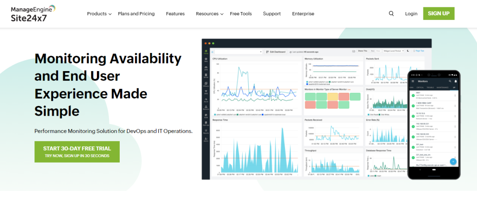Toggle night mode moon icon
Viewport: 477px width, 203px height.
[x=408, y=51]
